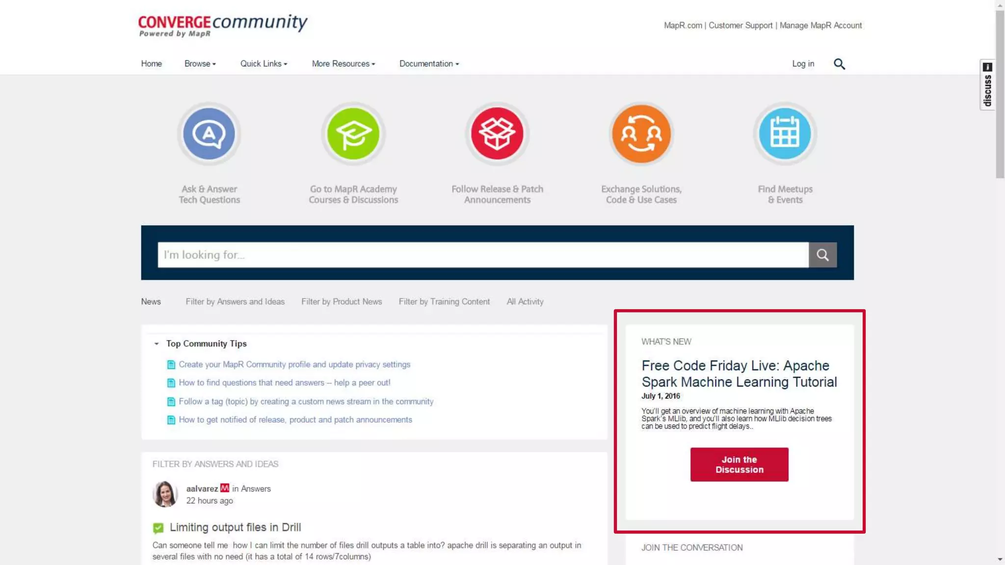Open the MapR Academy graduation cap icon
This screenshot has width=1005, height=565.
[x=353, y=133]
